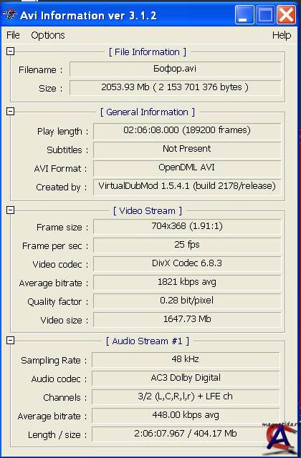Click the Audio codec value AC3 Dolby Digital

coord(186,379)
